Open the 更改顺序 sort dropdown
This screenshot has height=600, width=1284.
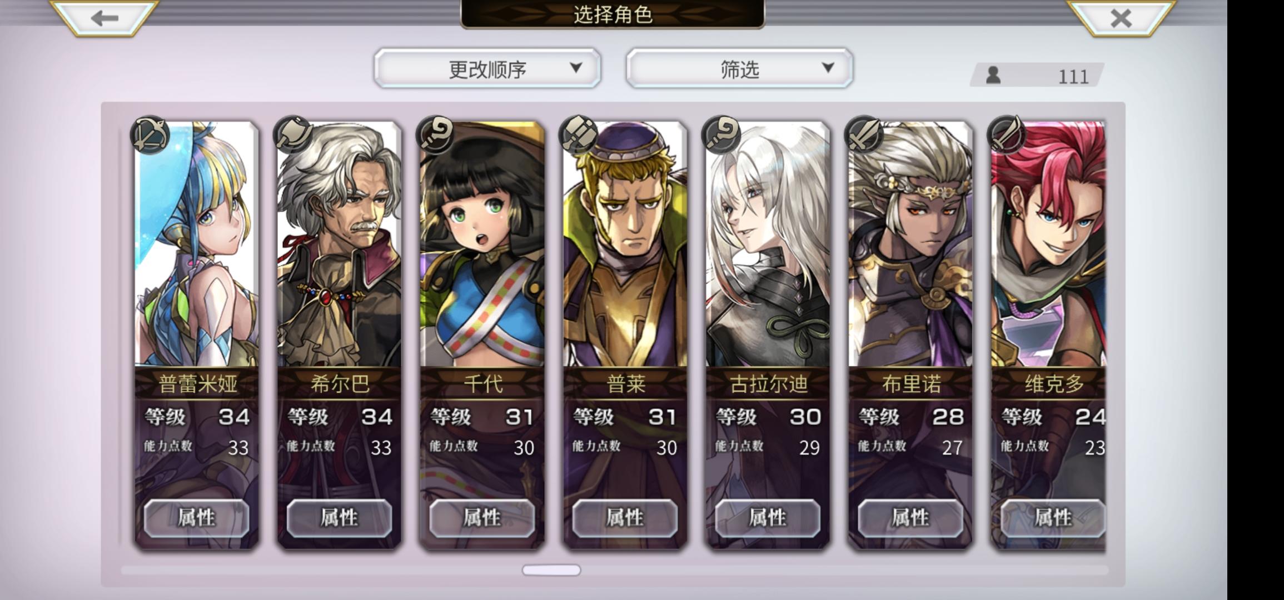(487, 68)
